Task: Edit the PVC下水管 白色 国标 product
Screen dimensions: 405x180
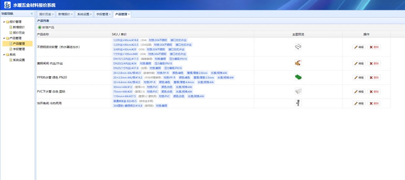Action: [359, 92]
